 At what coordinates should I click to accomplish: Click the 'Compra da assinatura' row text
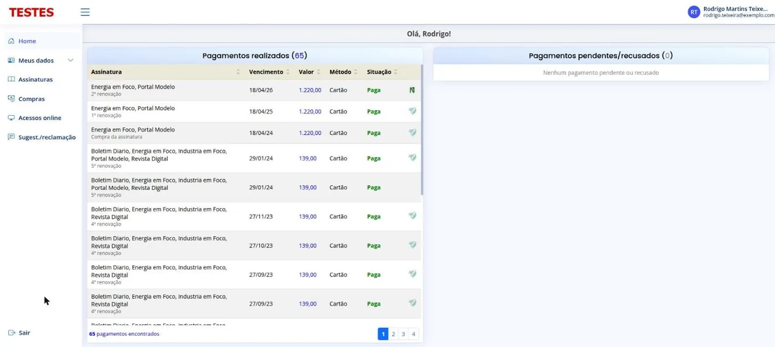coord(117,137)
